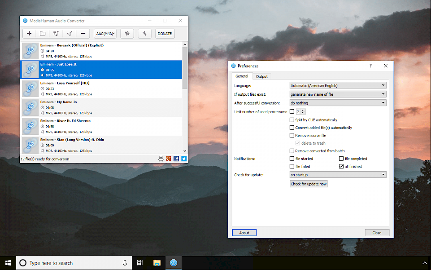
Task: Click the taskbar microphone icon
Action: pos(125,263)
